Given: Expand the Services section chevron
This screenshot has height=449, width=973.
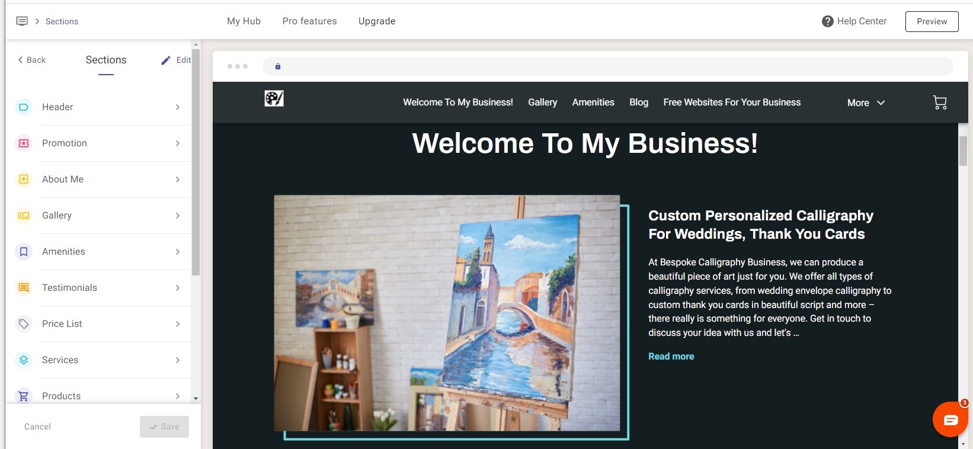Looking at the screenshot, I should pos(177,360).
